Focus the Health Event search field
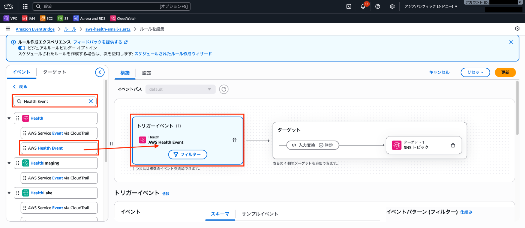The height and width of the screenshot is (228, 525). point(55,101)
